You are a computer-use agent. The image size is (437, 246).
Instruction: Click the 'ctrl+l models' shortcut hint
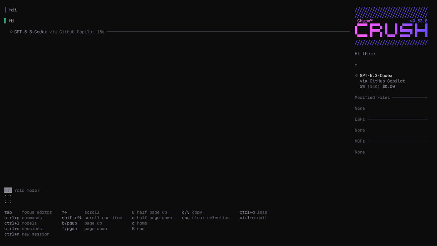20,223
